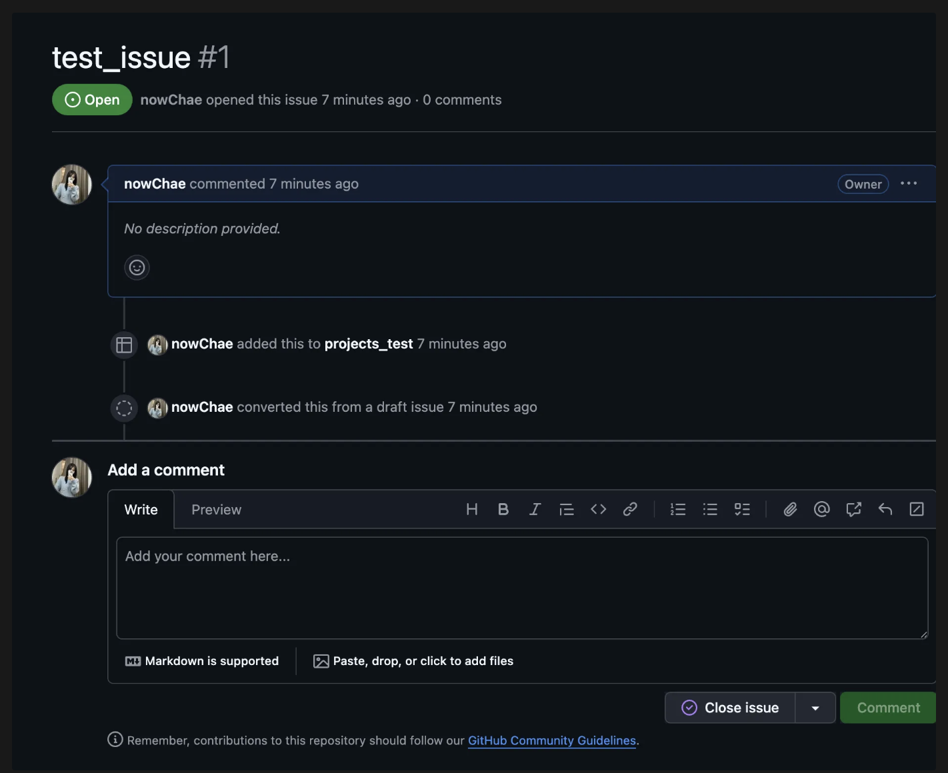948x773 pixels.
Task: Toggle italic formatting
Action: coord(535,509)
